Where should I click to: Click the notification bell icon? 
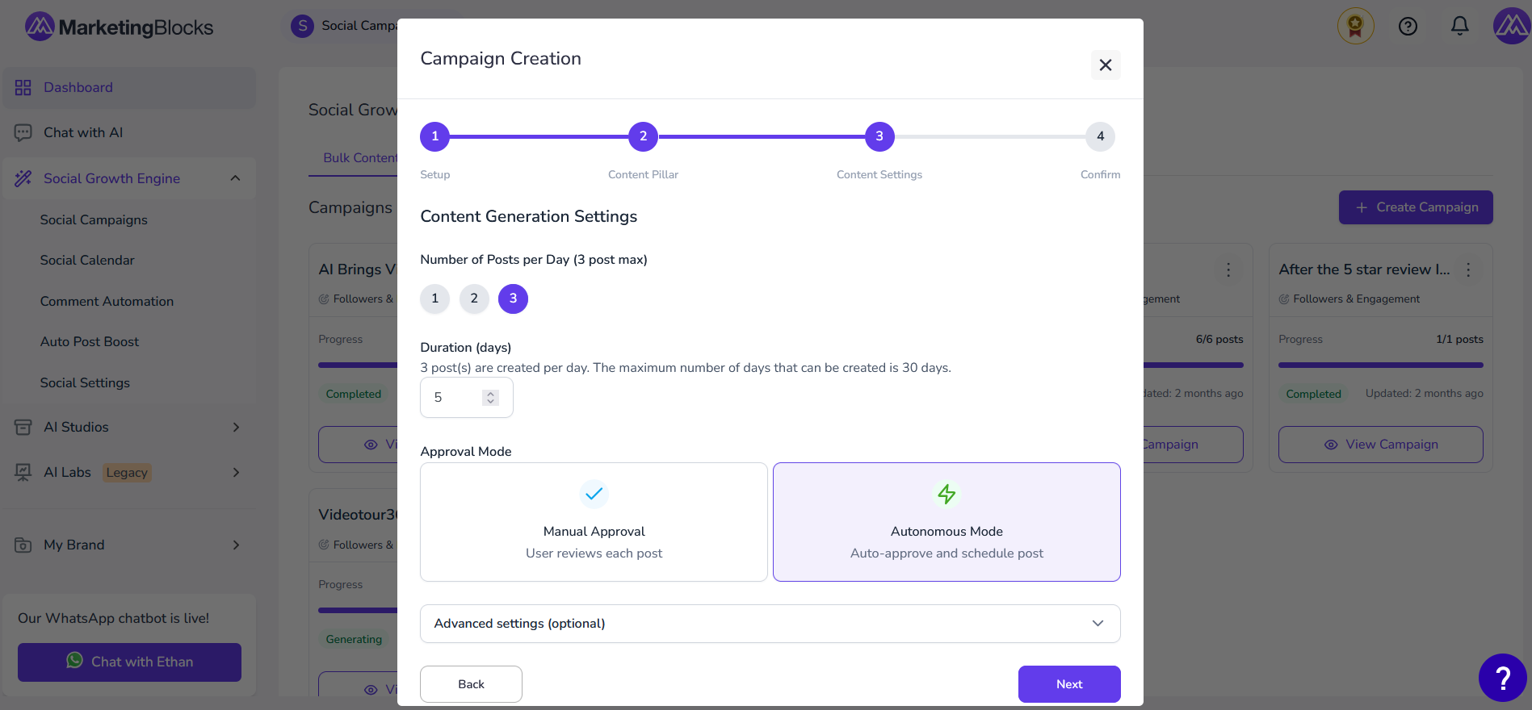click(1459, 27)
